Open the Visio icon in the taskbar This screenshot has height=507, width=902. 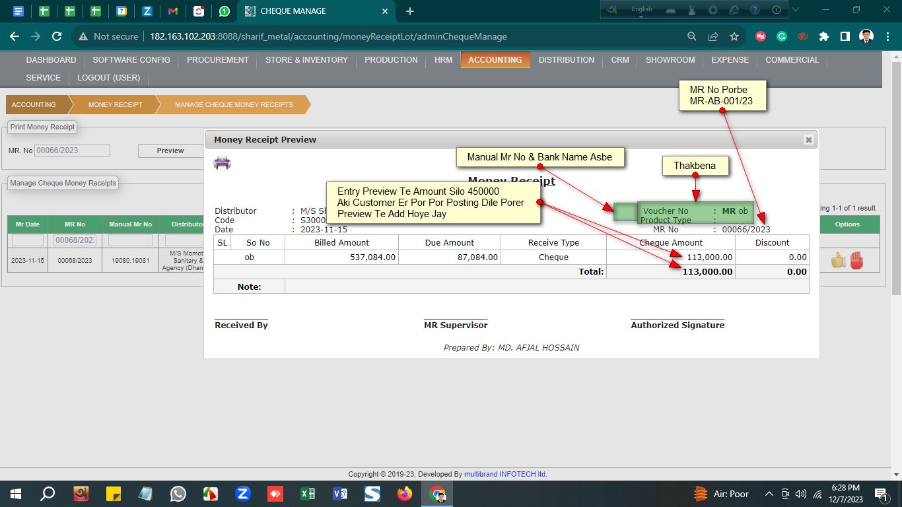pos(340,494)
